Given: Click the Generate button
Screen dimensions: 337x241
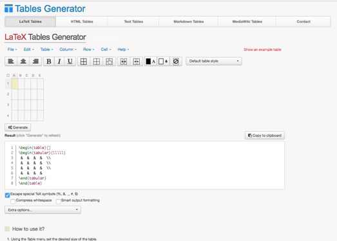Looking at the screenshot, I should (x=18, y=127).
